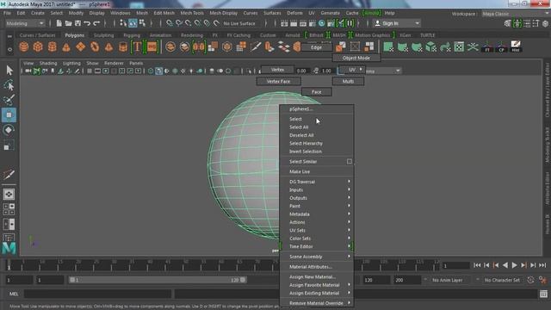The height and width of the screenshot is (310, 551).
Task: Open the Edit Mesh menu
Action: [164, 13]
